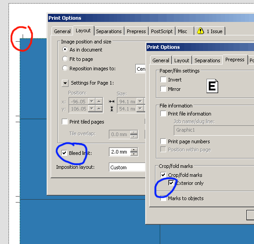The image size is (254, 244).
Task: Expand Settings for Page 1 arrow button
Action: pyautogui.click(x=65, y=83)
